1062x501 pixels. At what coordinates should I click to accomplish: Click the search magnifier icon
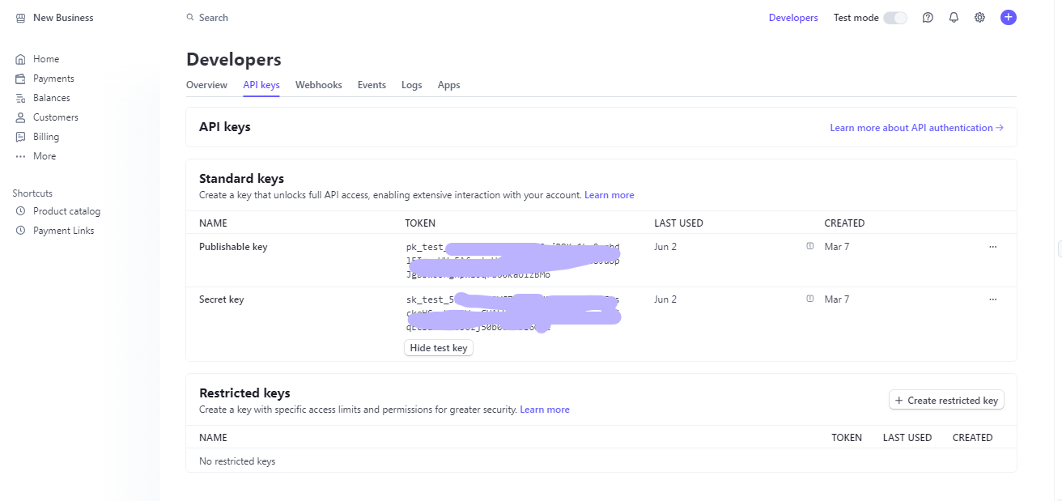click(x=190, y=18)
